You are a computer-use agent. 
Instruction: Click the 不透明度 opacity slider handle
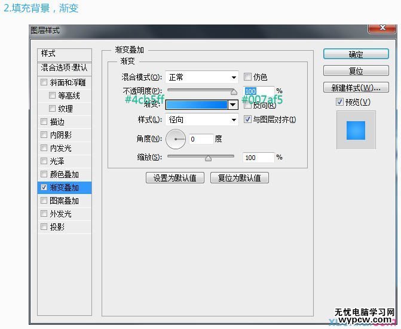(234, 92)
